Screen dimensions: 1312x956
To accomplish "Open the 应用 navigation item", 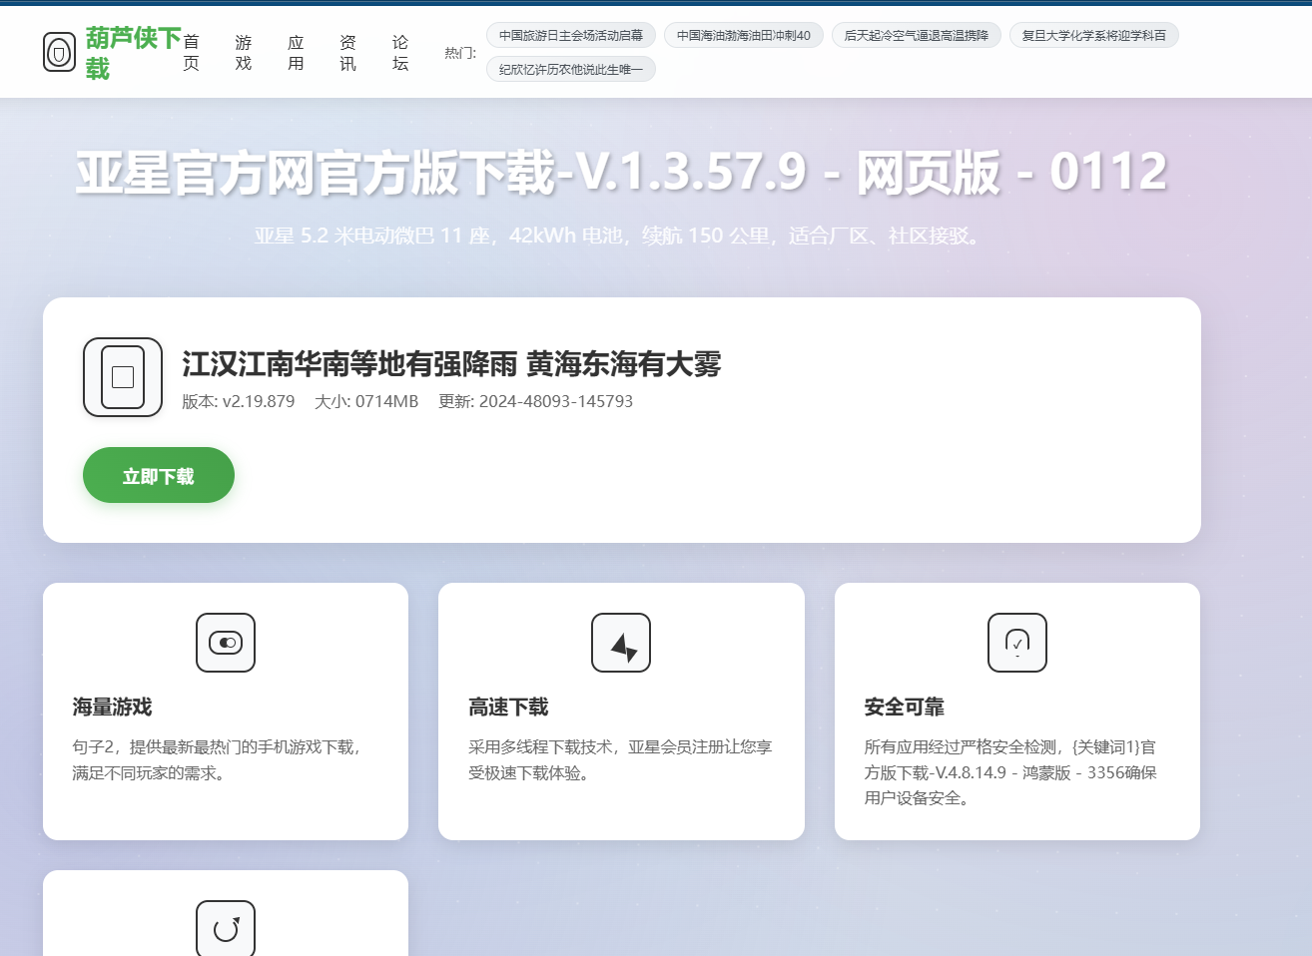I will [x=296, y=53].
